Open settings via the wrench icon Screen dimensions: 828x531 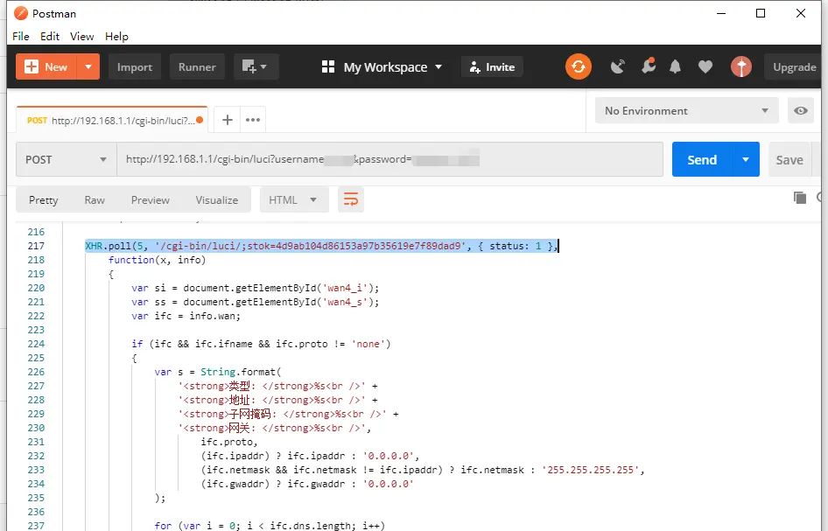point(648,66)
